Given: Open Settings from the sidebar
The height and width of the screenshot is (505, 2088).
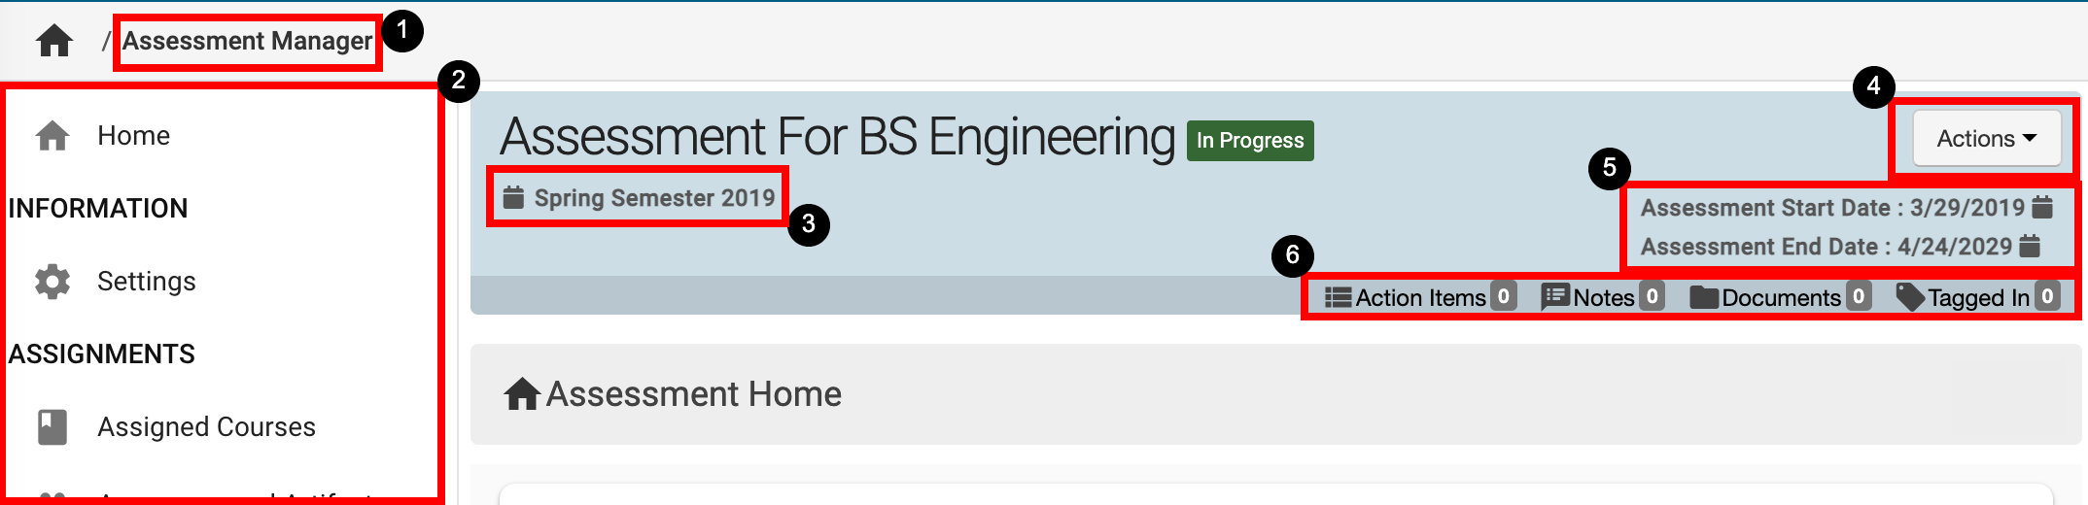Looking at the screenshot, I should tap(146, 282).
